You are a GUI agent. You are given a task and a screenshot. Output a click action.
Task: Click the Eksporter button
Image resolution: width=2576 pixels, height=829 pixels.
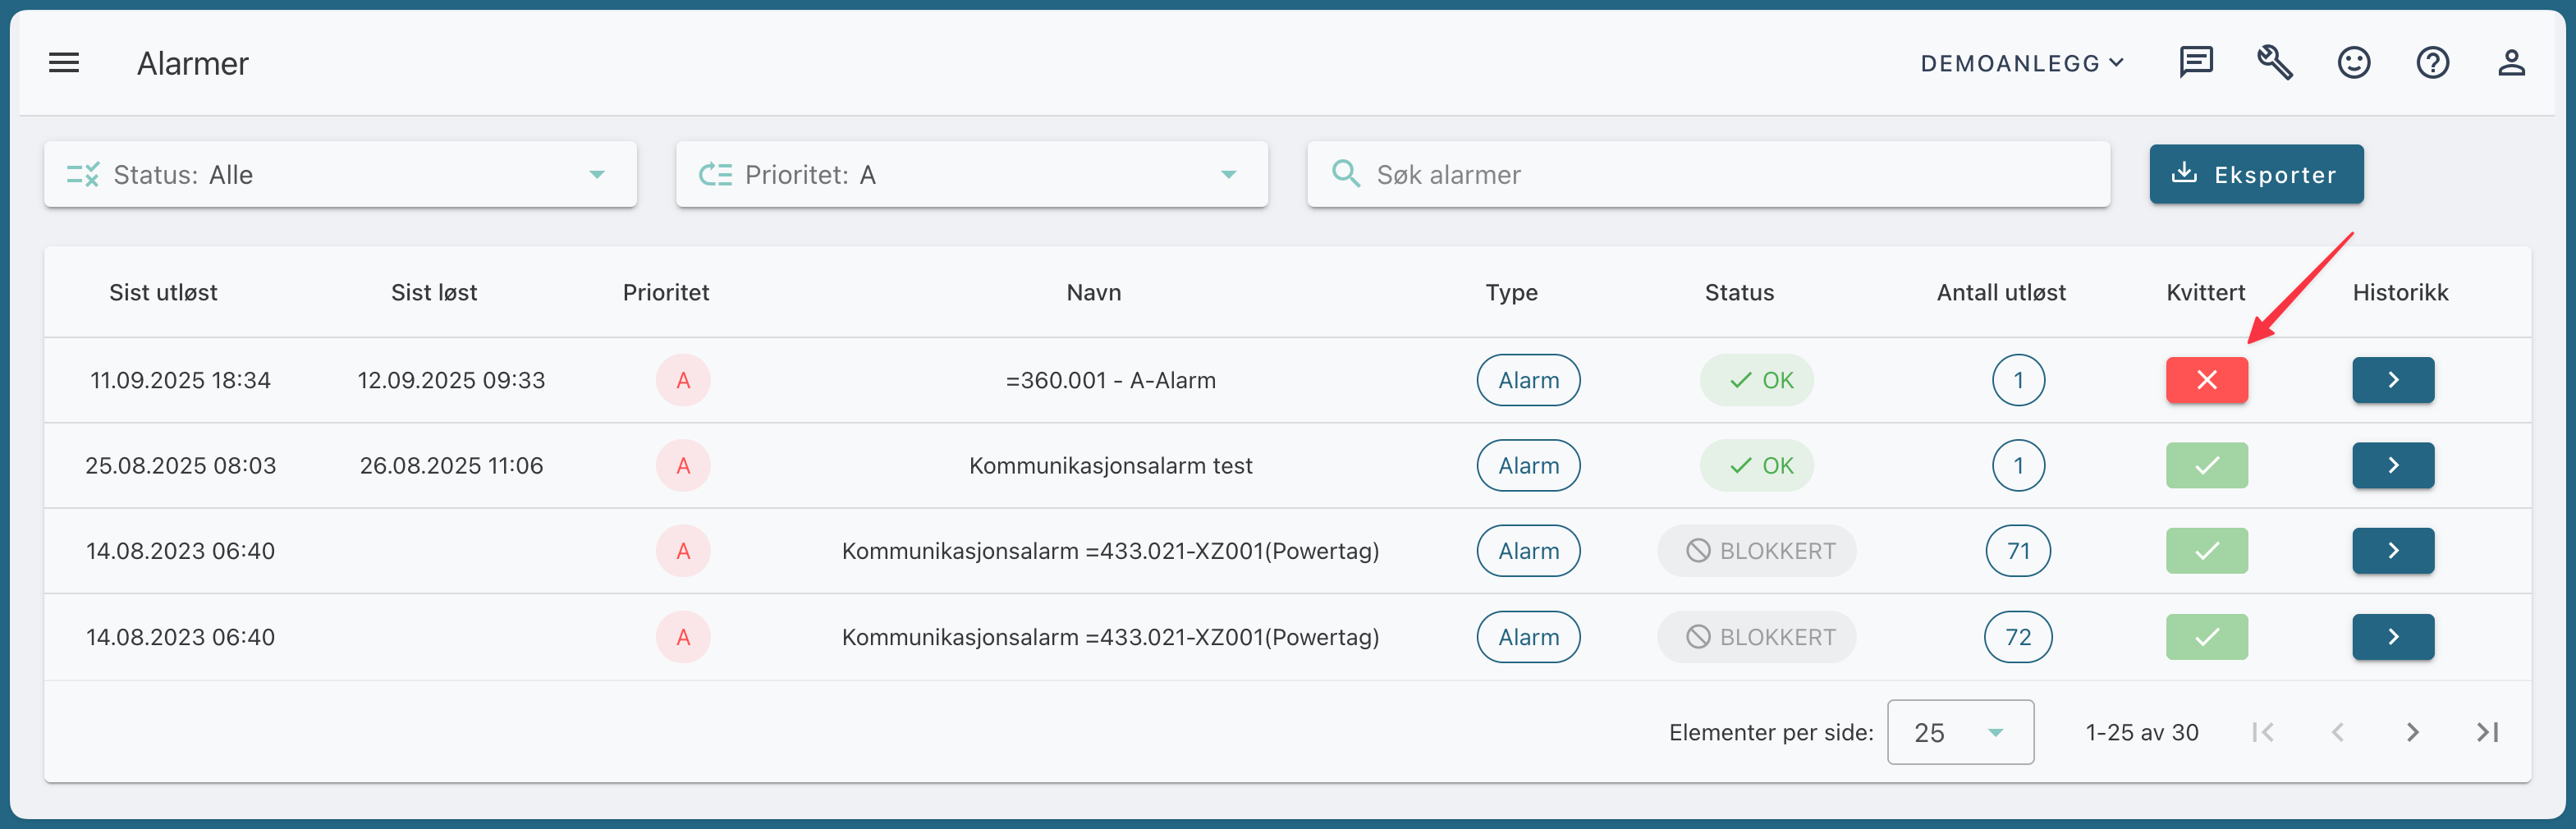coord(2256,174)
